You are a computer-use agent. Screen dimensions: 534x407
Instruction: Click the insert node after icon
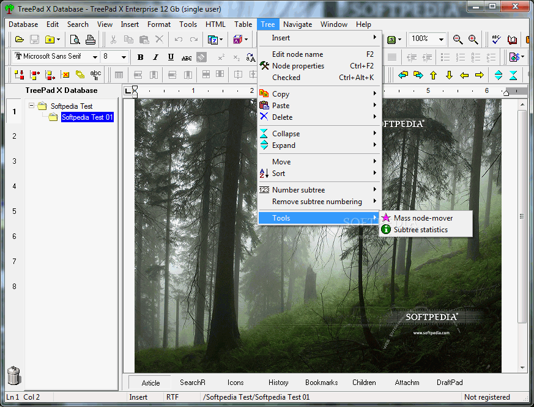50,75
